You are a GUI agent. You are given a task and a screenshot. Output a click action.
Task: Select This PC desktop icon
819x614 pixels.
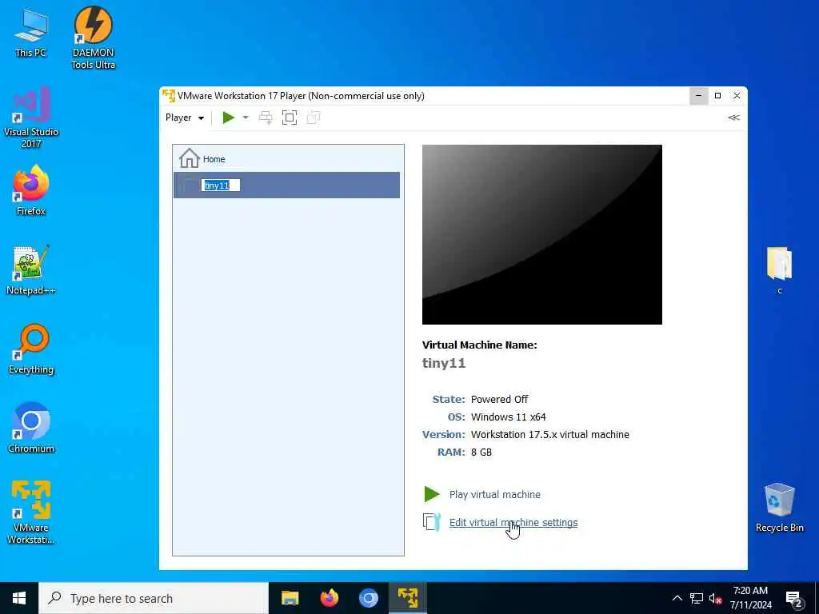point(31,32)
